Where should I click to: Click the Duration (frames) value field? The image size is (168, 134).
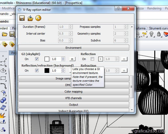[63, 27]
